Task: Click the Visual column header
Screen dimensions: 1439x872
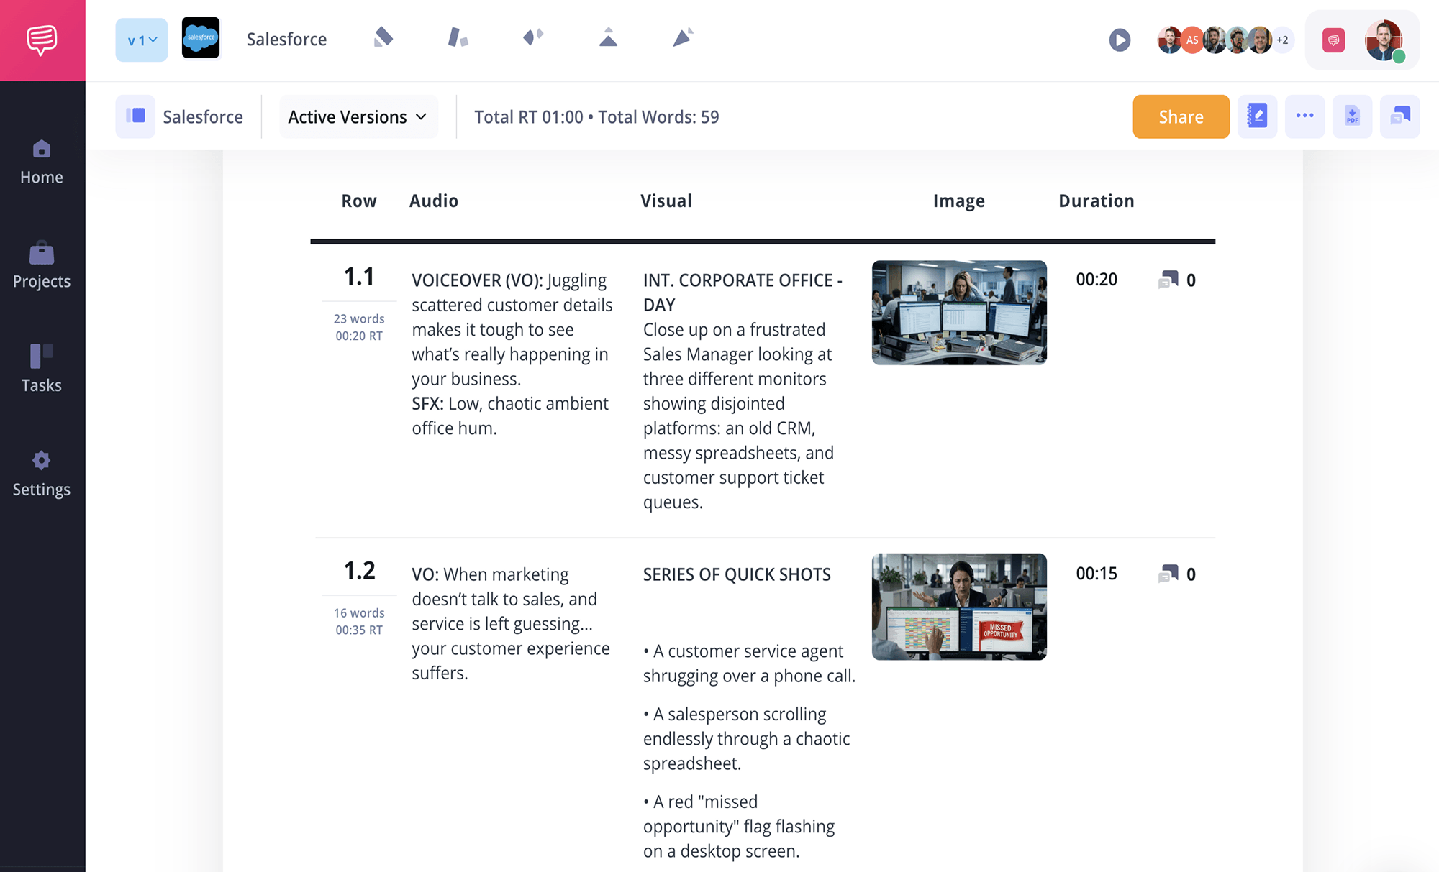Action: 666,201
